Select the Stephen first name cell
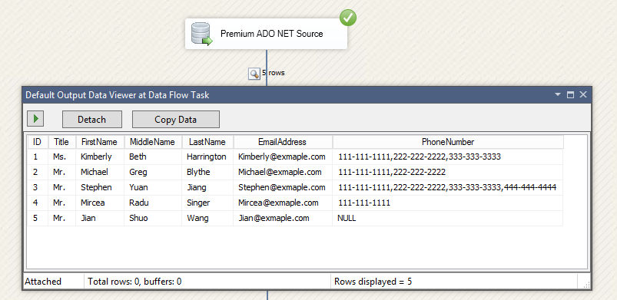 [x=100, y=187]
